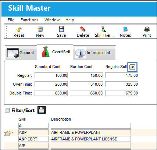157x150 pixels.
Task: Click the Over Time Burden Cost field 310.00
Action: (x=86, y=84)
